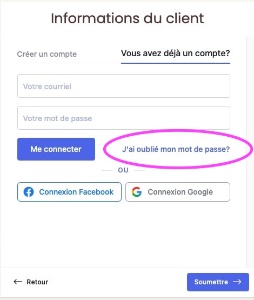Click the OU divider text
254x300 pixels.
[123, 170]
